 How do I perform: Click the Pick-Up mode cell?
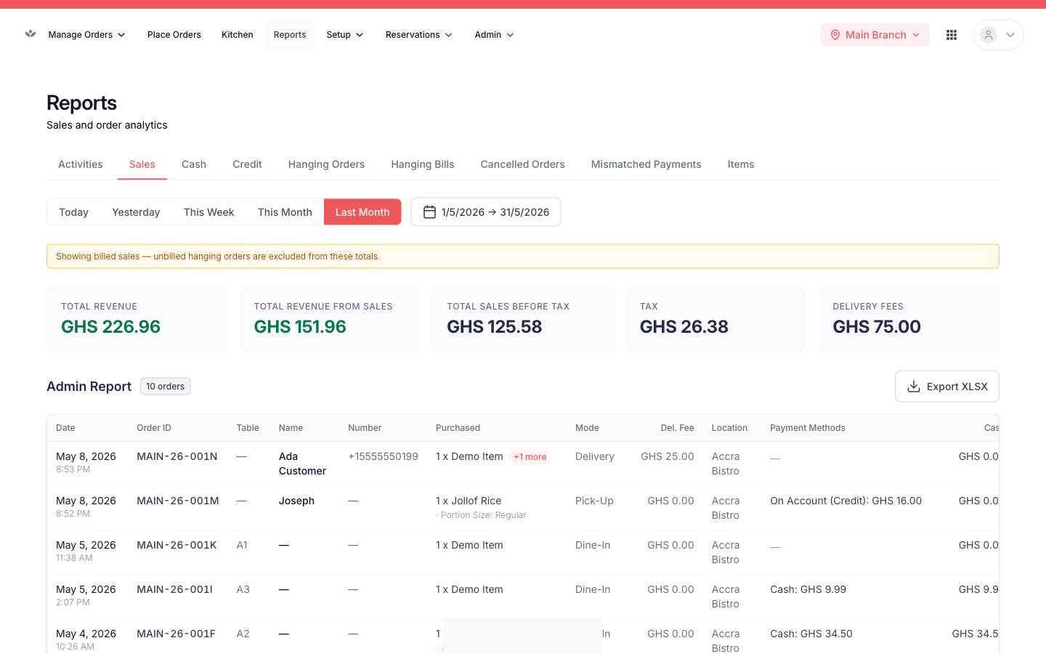(594, 501)
